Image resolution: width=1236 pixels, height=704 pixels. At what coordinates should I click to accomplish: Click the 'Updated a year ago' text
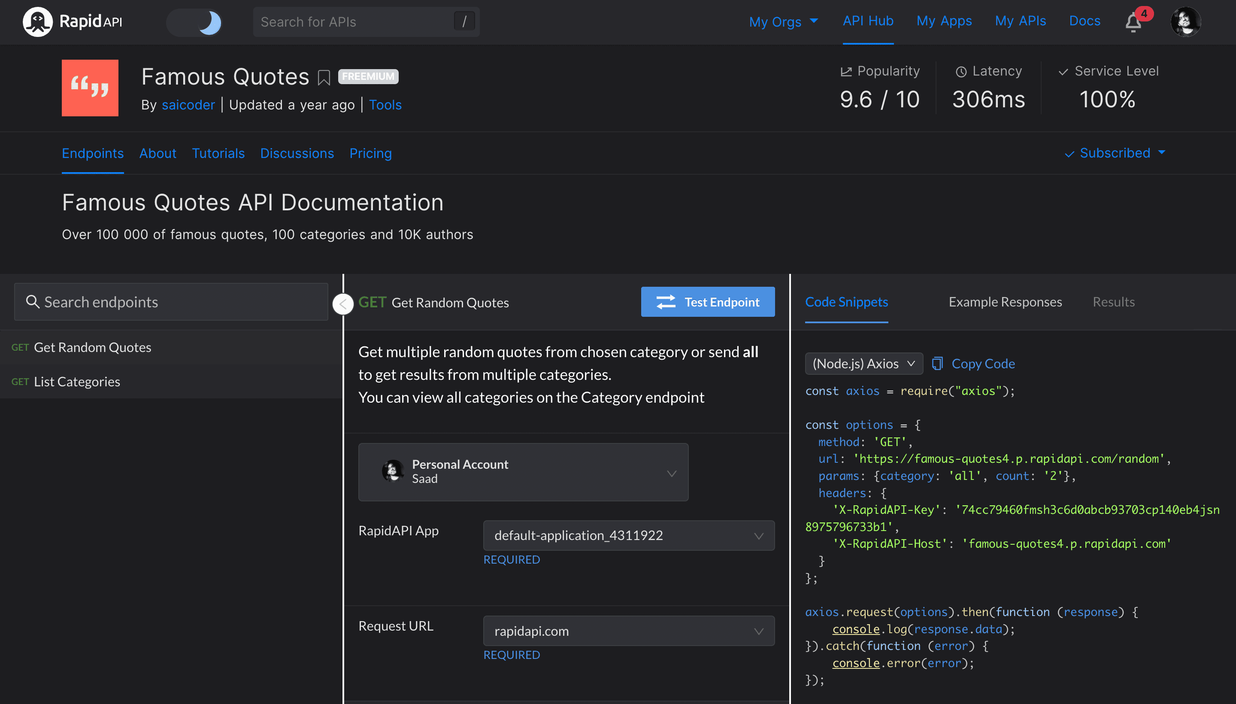point(291,105)
